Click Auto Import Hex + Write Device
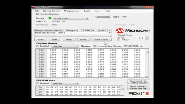The height and width of the screenshot is (104, 185). [x=138, y=82]
